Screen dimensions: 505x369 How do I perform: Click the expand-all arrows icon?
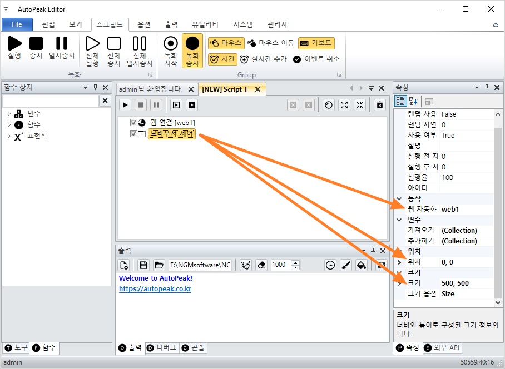[344, 105]
